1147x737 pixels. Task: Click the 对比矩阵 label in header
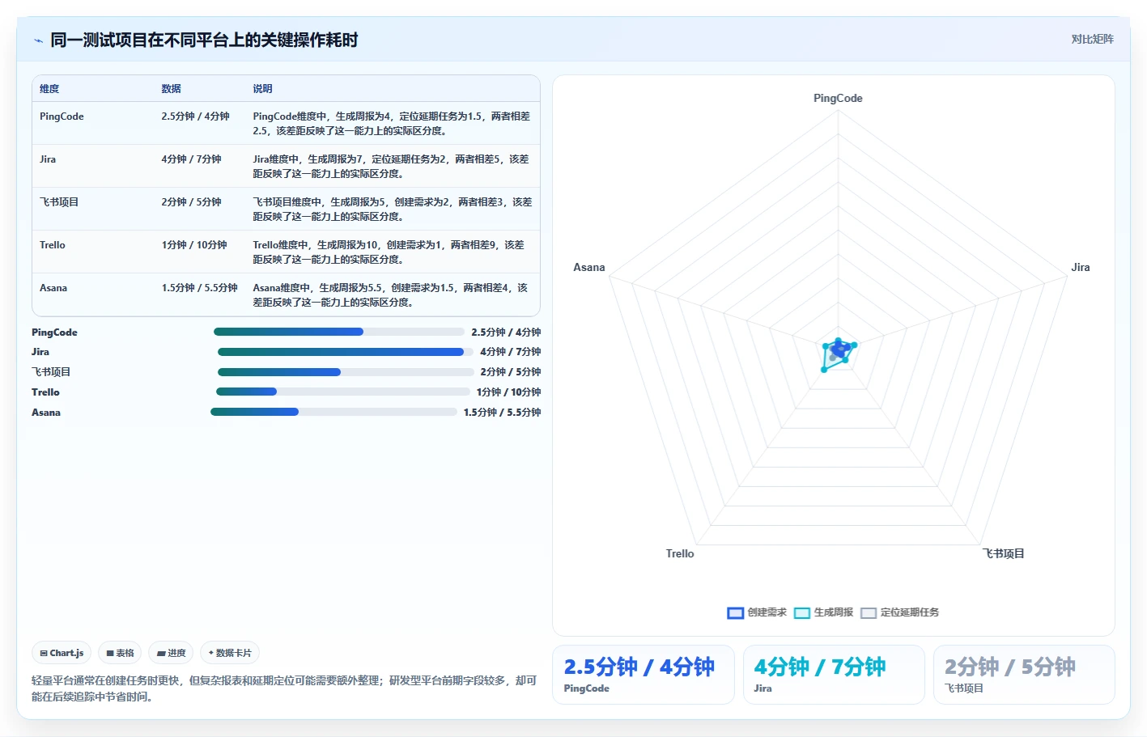pos(1092,39)
